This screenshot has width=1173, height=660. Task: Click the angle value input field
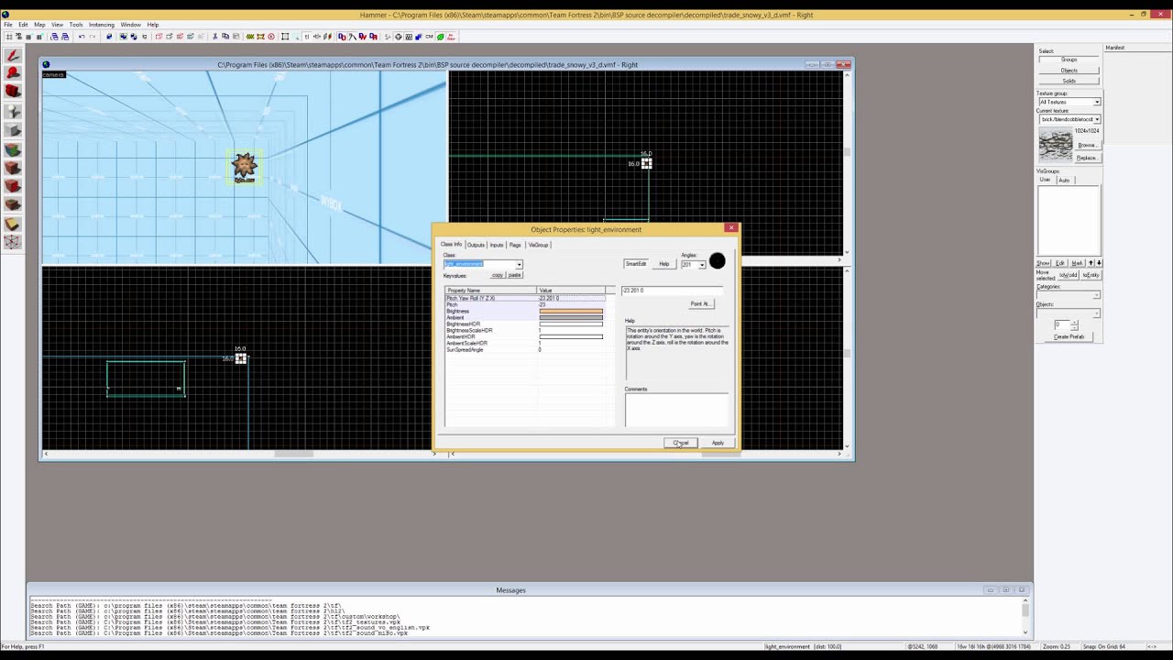[672, 291]
